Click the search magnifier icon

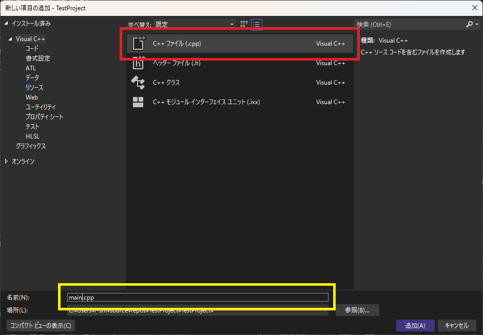click(x=470, y=24)
